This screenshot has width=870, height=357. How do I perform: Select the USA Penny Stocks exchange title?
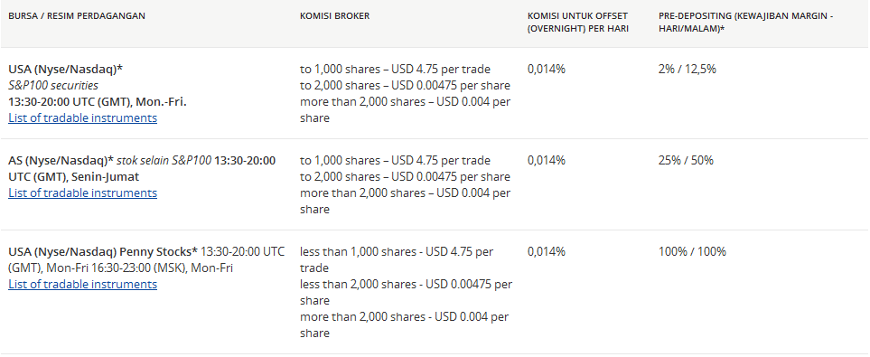click(x=103, y=251)
